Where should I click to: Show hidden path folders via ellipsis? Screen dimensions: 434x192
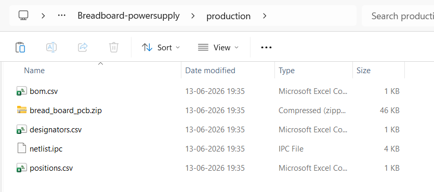[x=61, y=16]
